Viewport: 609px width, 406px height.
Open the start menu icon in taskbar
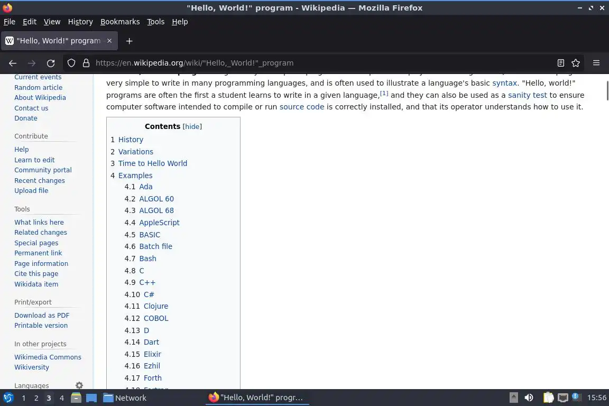point(8,398)
